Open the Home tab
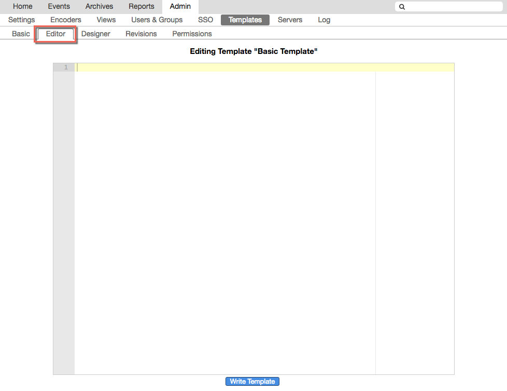The height and width of the screenshot is (391, 507). click(22, 7)
